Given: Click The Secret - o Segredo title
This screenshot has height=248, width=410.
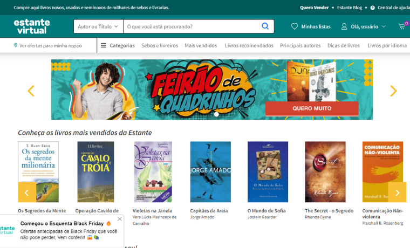Looking at the screenshot, I should (x=329, y=211).
